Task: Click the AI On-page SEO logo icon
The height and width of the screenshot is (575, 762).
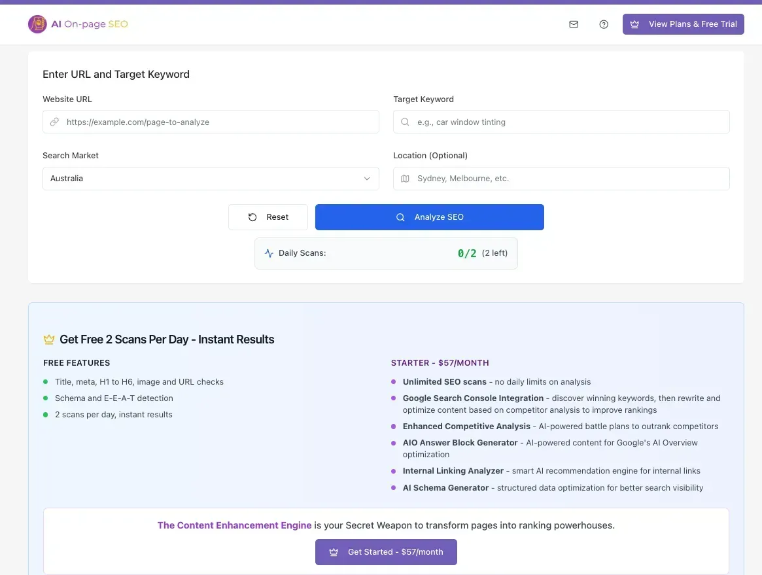Action: [x=38, y=24]
